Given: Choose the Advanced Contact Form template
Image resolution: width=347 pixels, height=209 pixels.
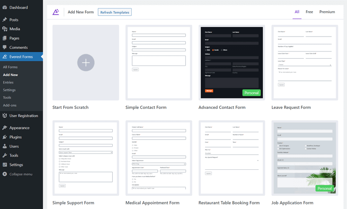Looking at the screenshot, I should (231, 62).
